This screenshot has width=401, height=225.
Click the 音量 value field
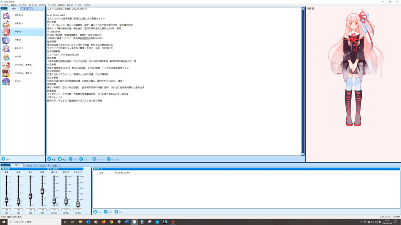(x=6, y=210)
